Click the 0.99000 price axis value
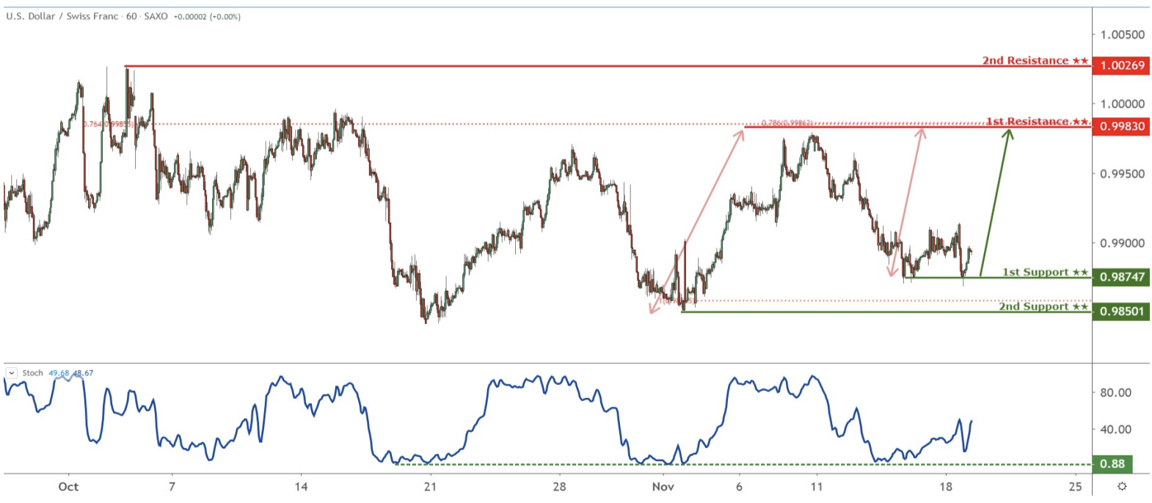The height and width of the screenshot is (503, 1152). tap(1122, 243)
